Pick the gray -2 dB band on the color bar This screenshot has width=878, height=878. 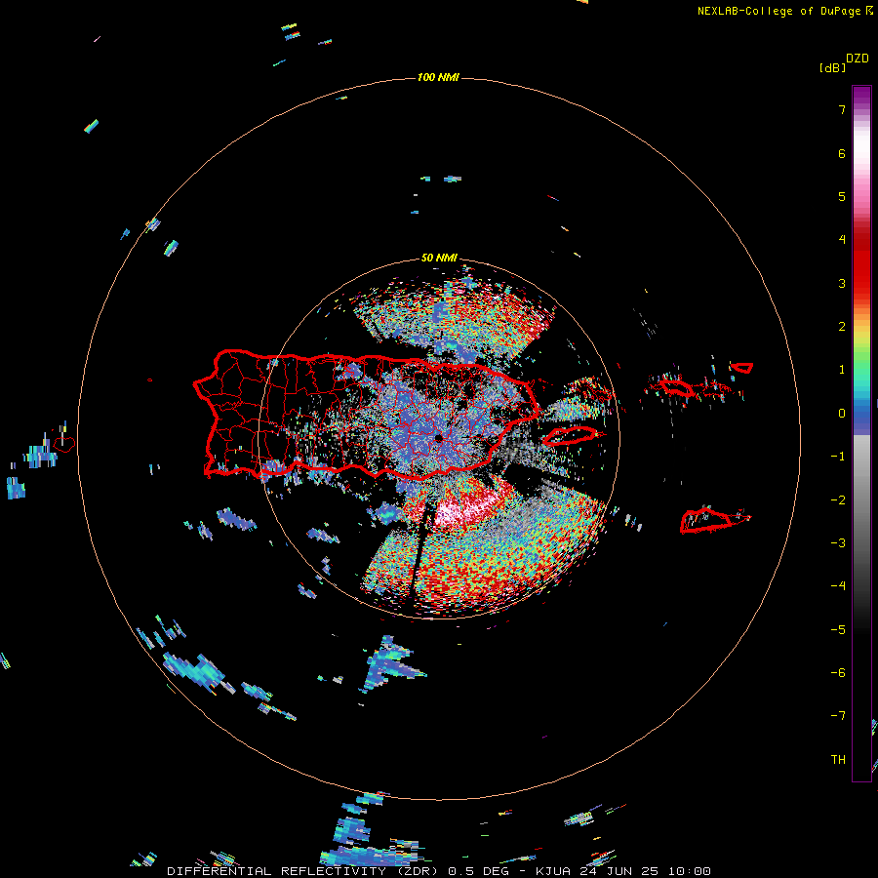(x=861, y=500)
